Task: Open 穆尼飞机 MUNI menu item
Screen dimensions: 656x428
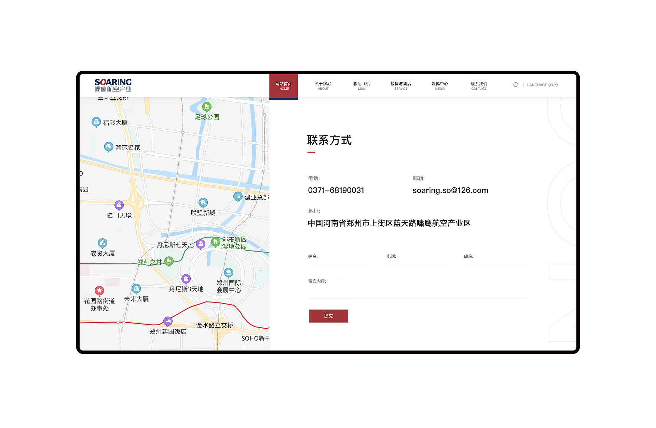Action: point(362,86)
